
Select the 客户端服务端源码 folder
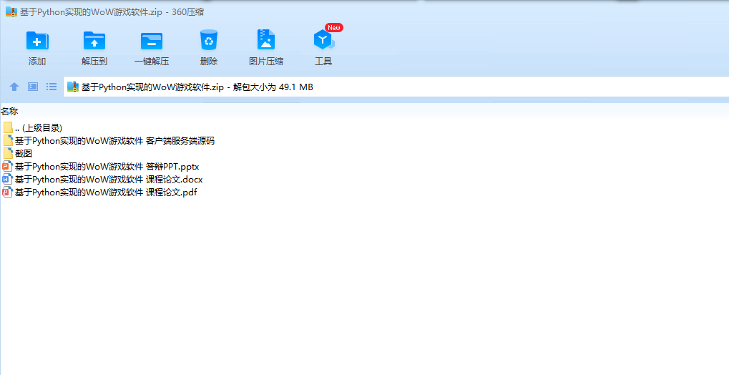(109, 140)
